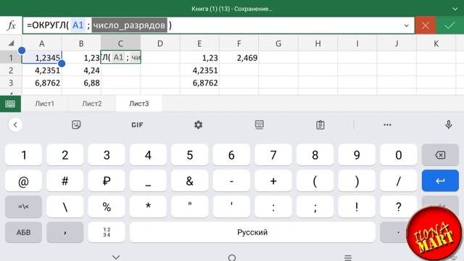
Task: Tap Android recent apps button
Action: [x=348, y=257]
